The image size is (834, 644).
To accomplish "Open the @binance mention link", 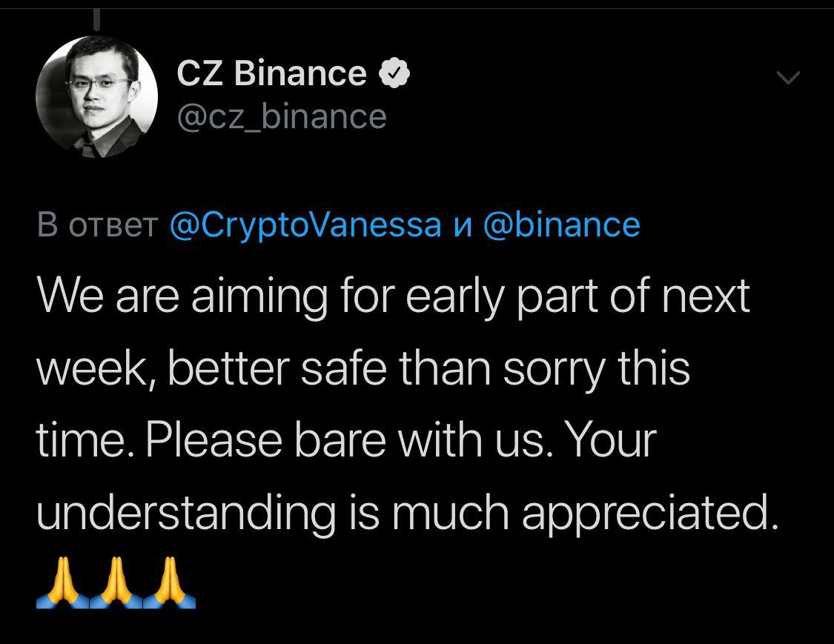I will pyautogui.click(x=562, y=225).
